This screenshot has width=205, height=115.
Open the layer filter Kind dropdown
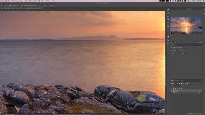click(x=174, y=83)
